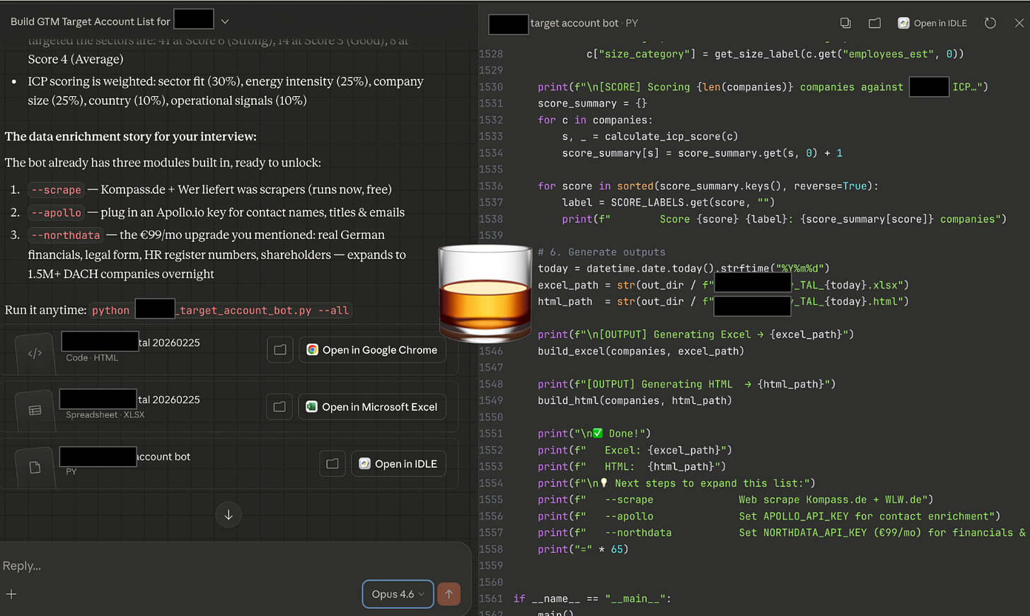This screenshot has height=616, width=1030.
Task: Click line number 1561 in code view
Action: pyautogui.click(x=491, y=598)
